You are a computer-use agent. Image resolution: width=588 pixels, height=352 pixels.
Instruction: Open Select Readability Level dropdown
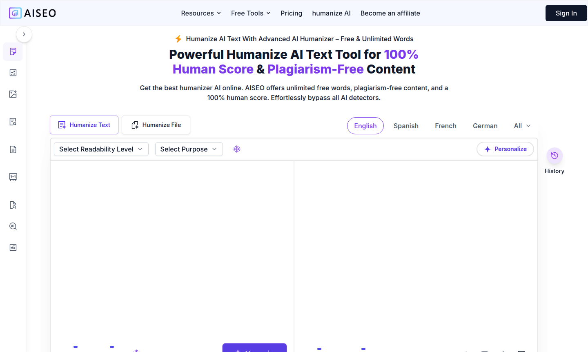(x=101, y=149)
